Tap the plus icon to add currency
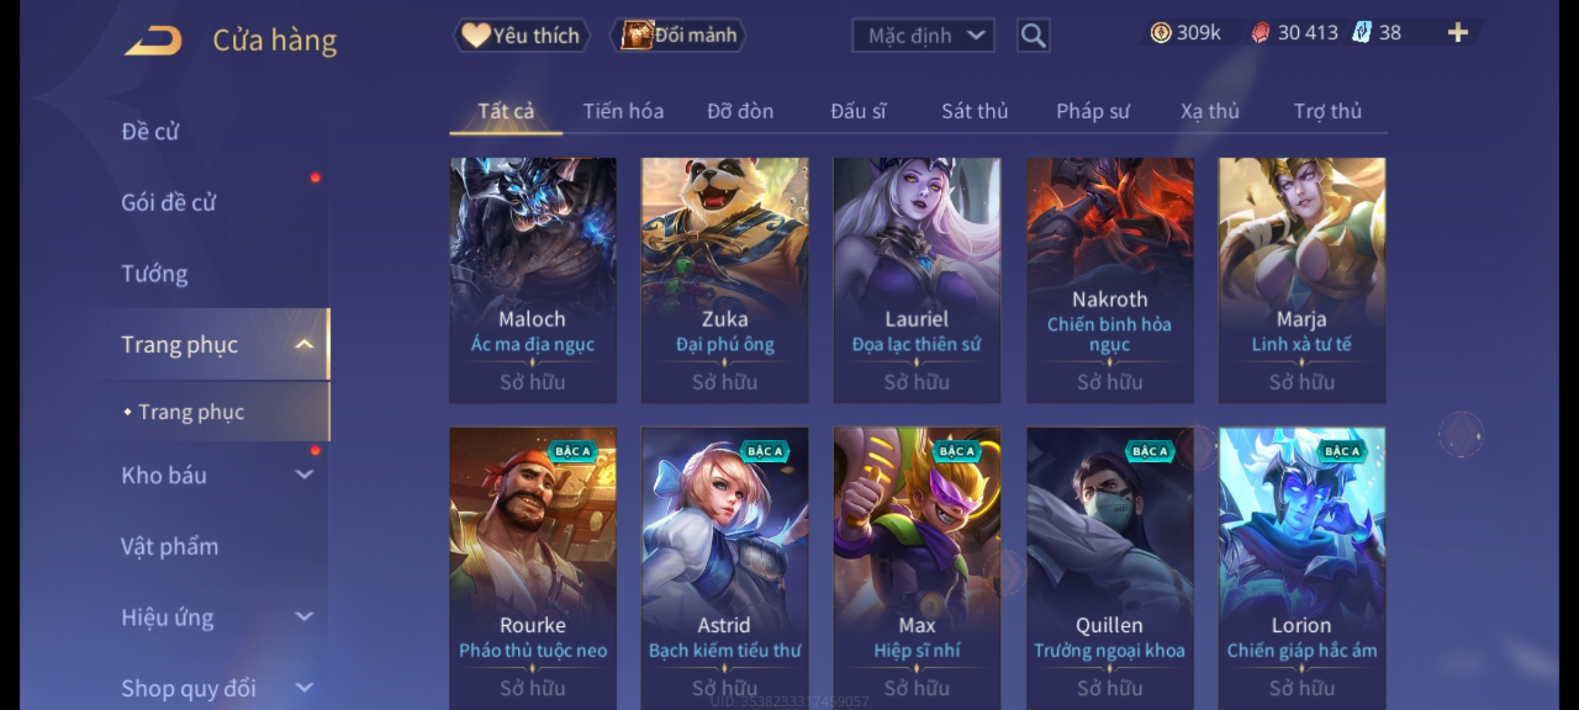The image size is (1579, 710). 1458,33
